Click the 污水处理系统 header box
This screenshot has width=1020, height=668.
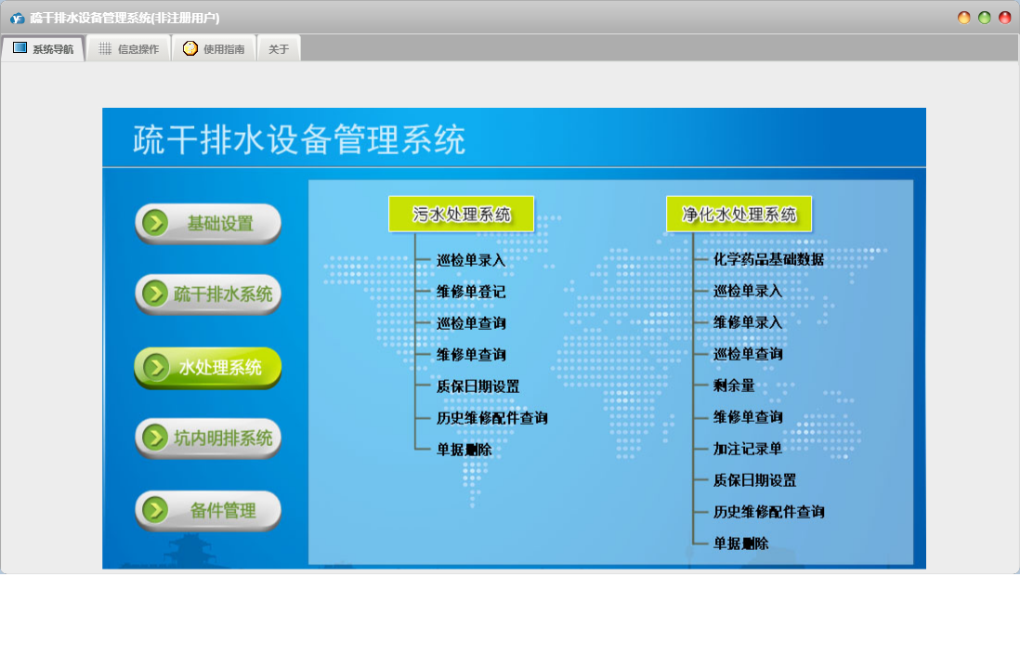pos(461,214)
